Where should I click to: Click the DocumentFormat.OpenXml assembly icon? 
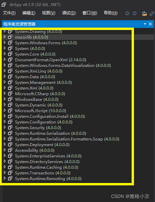10,60
